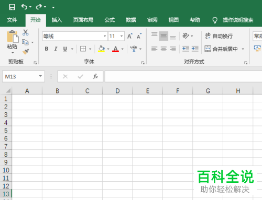Click the 自动换行 wrap text button
The width and height of the screenshot is (262, 200).
tap(219, 36)
